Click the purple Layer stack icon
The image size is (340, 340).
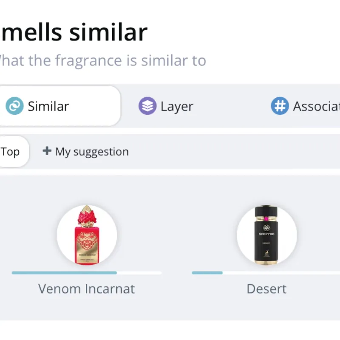click(147, 106)
